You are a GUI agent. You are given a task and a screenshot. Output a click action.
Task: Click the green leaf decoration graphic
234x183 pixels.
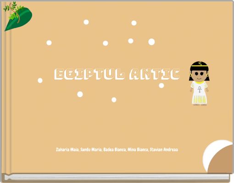[x=18, y=16]
